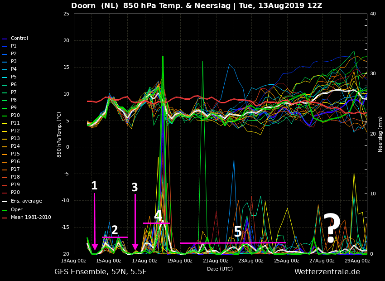Select the '27Aug 00z' date axis label

coord(322,261)
